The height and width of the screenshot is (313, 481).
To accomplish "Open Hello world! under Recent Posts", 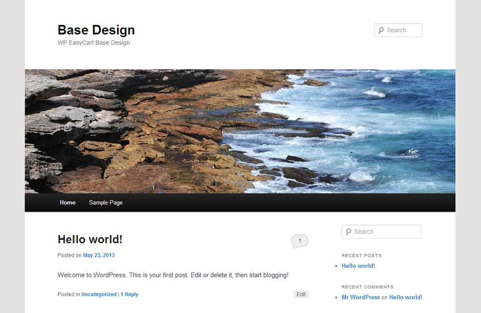I will [358, 265].
